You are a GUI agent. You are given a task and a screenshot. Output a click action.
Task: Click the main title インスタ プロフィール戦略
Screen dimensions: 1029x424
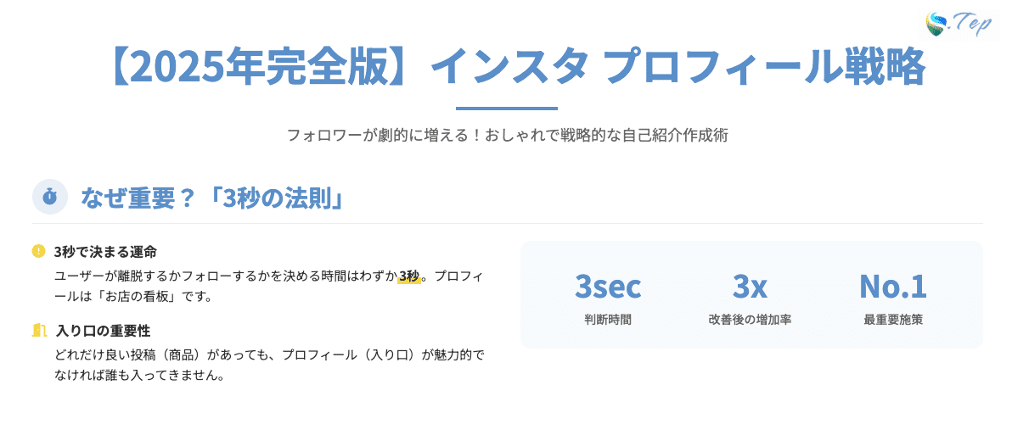coord(678,66)
